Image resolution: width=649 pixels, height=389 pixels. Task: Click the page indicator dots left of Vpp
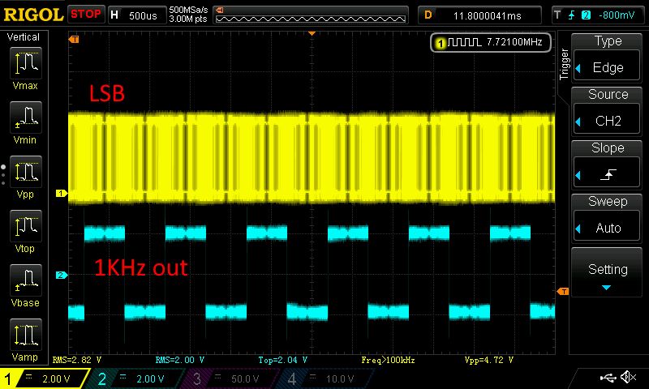pos(3,175)
